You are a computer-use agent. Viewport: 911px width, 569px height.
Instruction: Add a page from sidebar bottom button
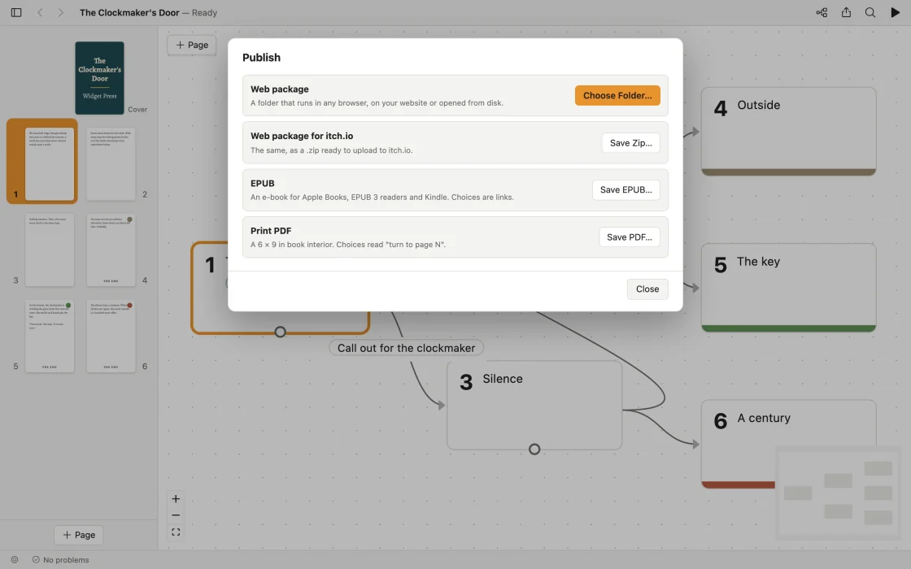(x=78, y=535)
